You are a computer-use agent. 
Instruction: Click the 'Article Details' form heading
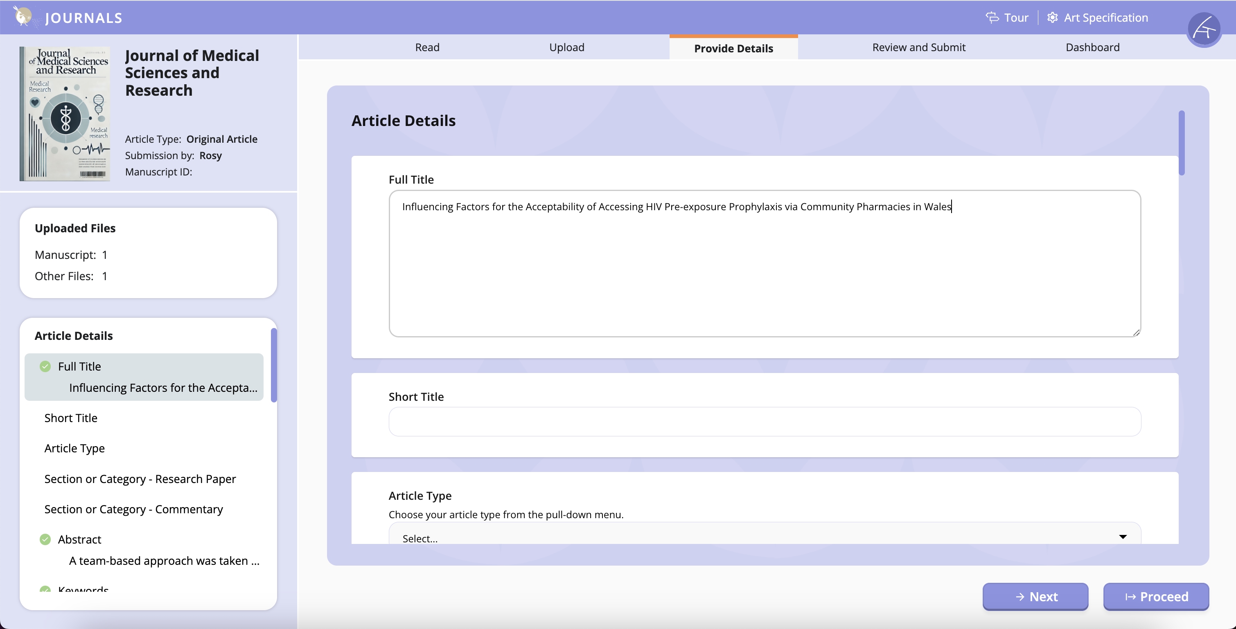(x=404, y=120)
